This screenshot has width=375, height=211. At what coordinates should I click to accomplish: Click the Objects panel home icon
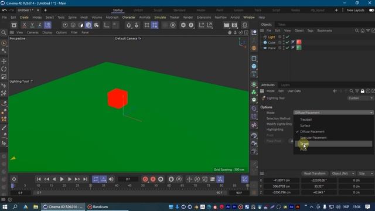point(363,30)
